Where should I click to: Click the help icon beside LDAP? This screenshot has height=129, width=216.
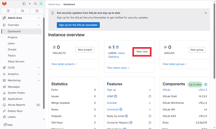tap(116, 96)
